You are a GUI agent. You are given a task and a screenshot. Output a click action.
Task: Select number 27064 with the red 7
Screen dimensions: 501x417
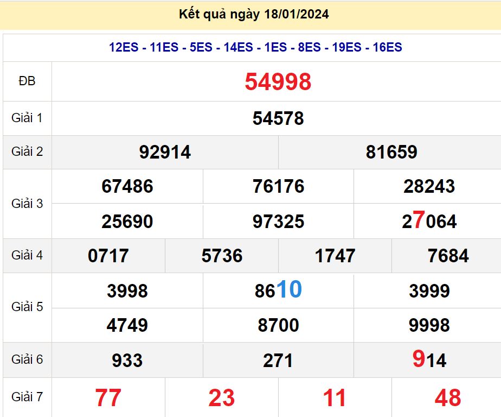click(429, 222)
